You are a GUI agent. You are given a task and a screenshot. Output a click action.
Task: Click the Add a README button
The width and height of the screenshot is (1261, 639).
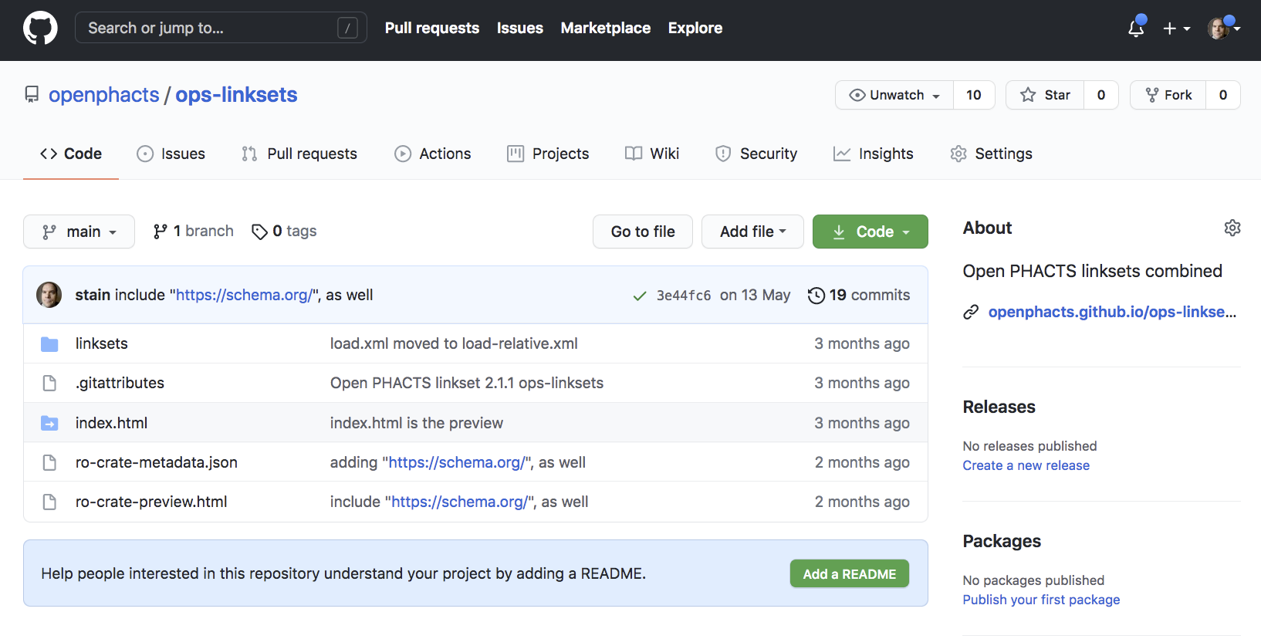(x=850, y=573)
